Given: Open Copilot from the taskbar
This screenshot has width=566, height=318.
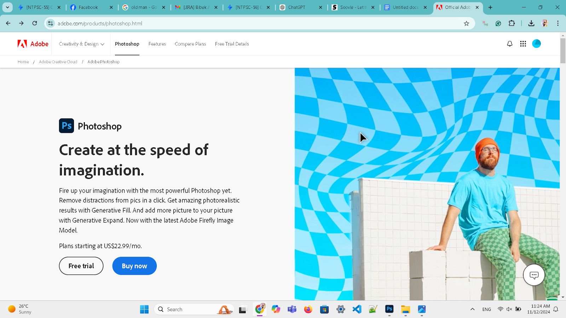Looking at the screenshot, I should click(x=276, y=309).
